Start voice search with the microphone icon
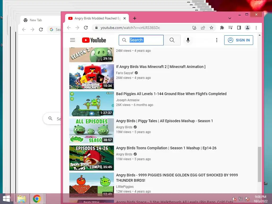Screen dimensions: 272x204 (188, 40)
